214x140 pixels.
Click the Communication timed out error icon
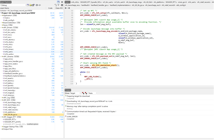click(65, 112)
